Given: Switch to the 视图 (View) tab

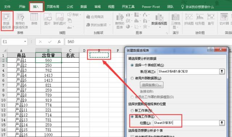Looking at the screenshot, I should tap(111, 7).
